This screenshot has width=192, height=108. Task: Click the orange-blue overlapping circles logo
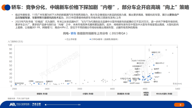[x=6, y=7]
